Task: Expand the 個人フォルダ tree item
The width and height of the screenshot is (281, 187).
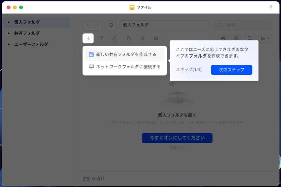Action: pyautogui.click(x=9, y=22)
